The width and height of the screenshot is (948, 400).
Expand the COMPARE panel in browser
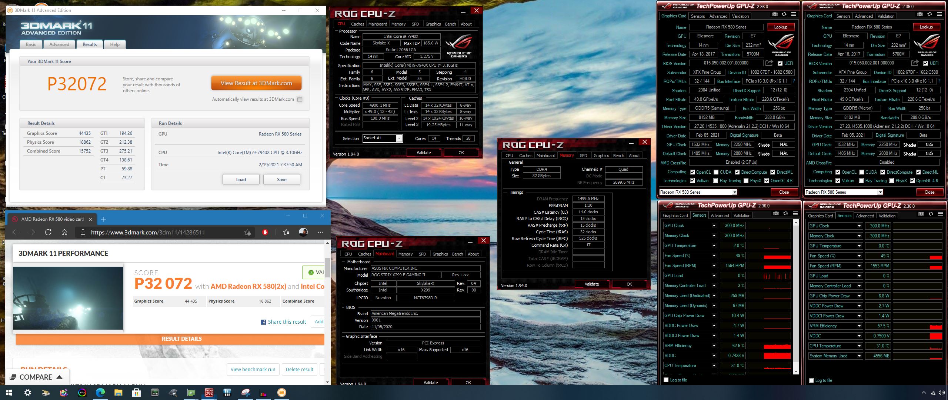click(37, 377)
